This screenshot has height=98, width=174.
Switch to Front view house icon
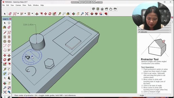click(102, 9)
